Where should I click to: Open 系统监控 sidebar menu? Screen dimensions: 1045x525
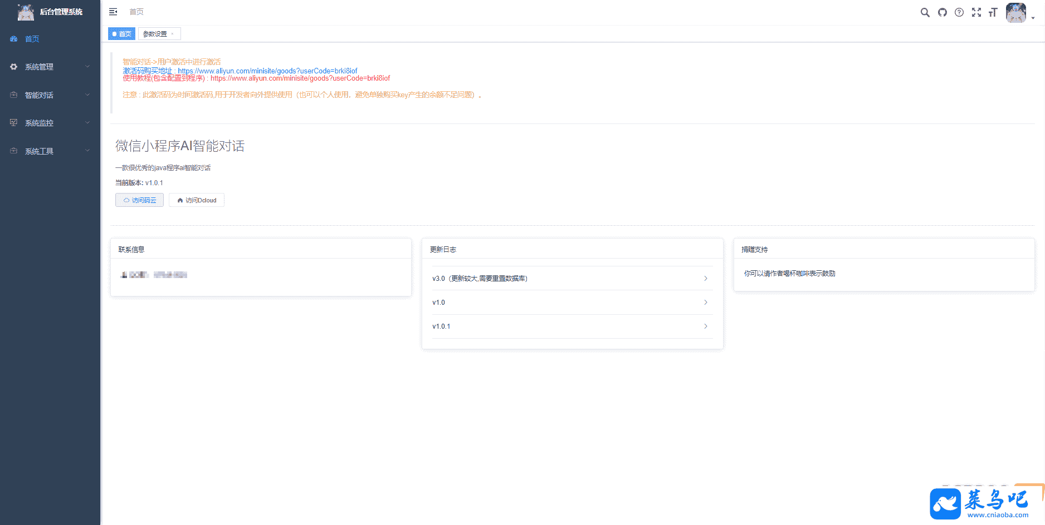pos(50,123)
